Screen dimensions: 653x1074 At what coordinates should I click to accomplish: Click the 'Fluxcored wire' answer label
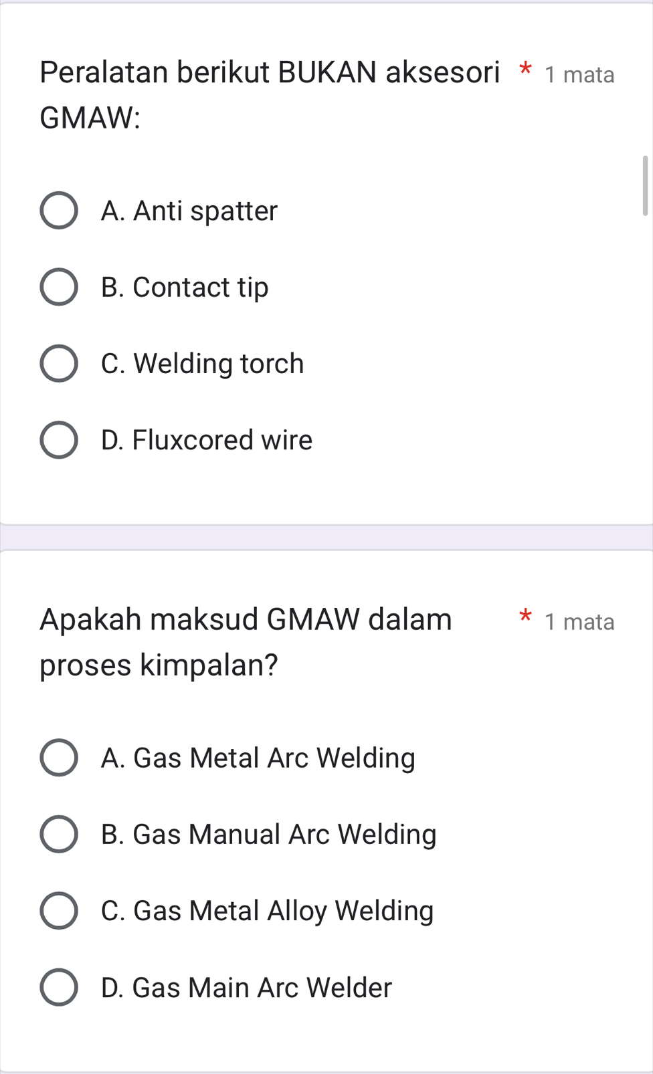207,440
